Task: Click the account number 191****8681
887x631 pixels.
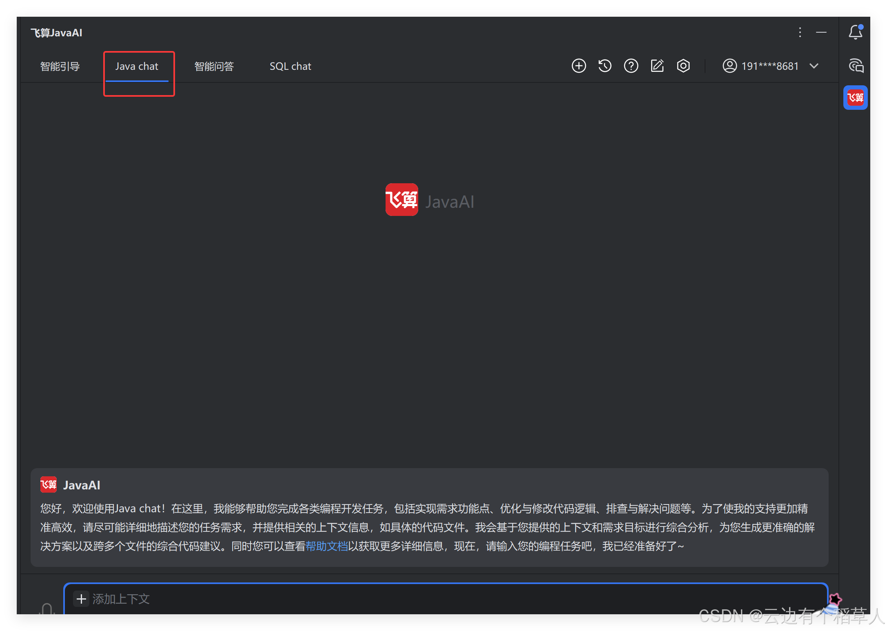Action: click(769, 66)
